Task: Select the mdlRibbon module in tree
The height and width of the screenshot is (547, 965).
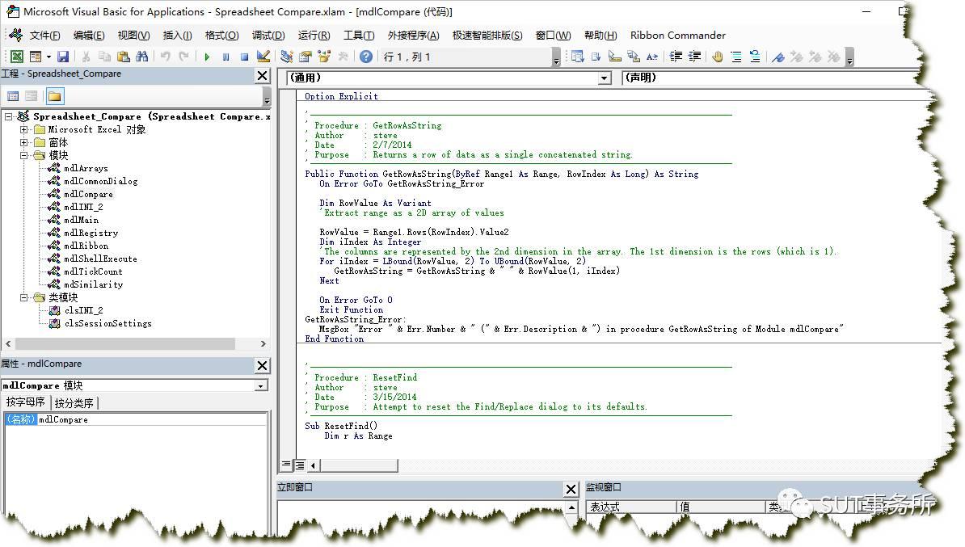Action: pos(86,246)
